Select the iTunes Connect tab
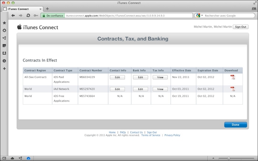 tap(22, 9)
